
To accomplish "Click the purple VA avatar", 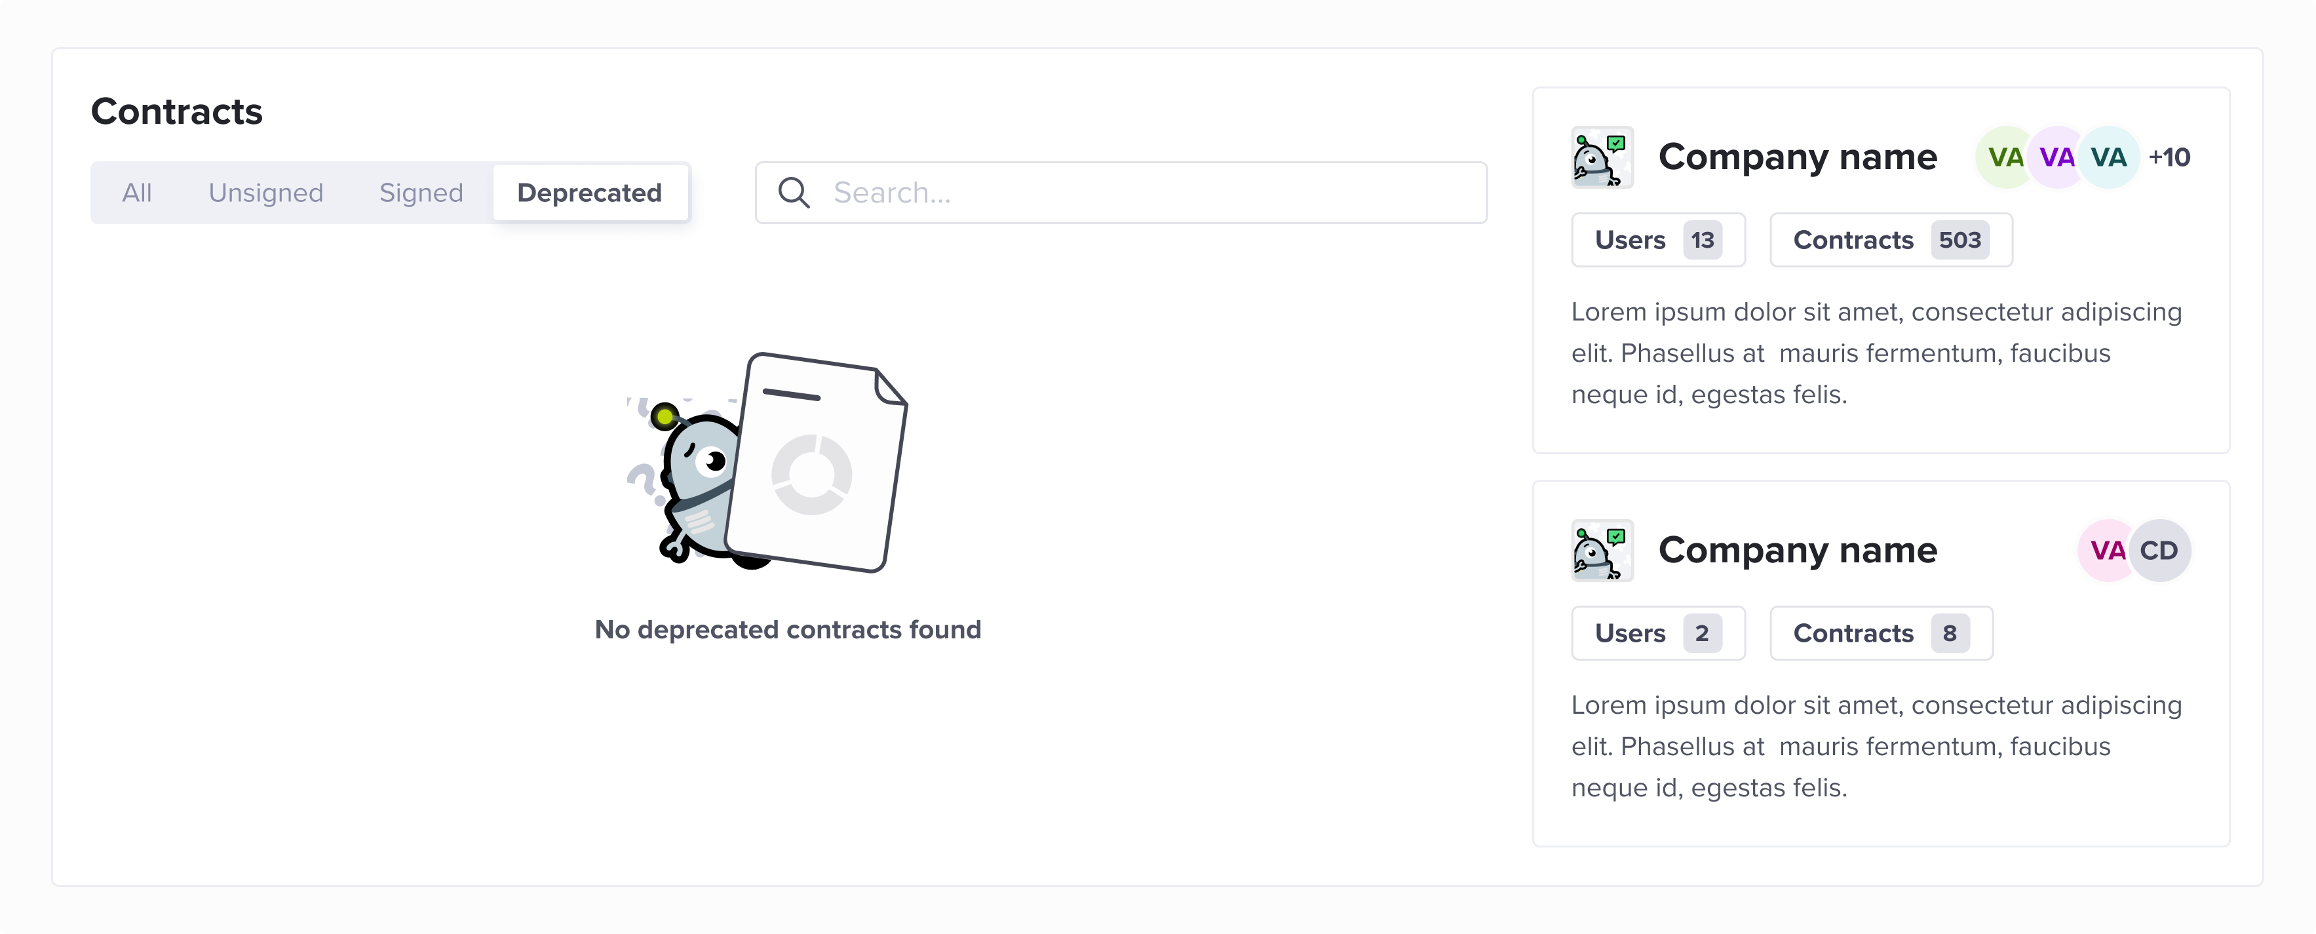I will tap(2056, 157).
